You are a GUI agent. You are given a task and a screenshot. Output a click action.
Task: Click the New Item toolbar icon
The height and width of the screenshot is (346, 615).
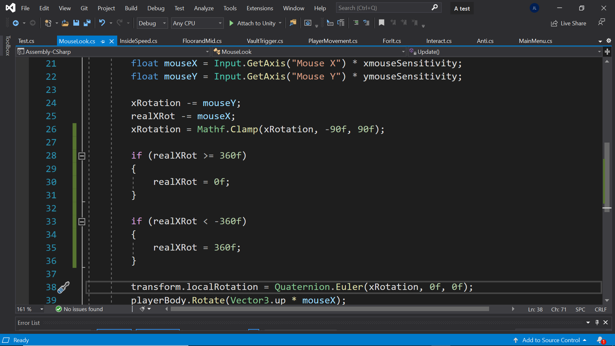tap(48, 23)
